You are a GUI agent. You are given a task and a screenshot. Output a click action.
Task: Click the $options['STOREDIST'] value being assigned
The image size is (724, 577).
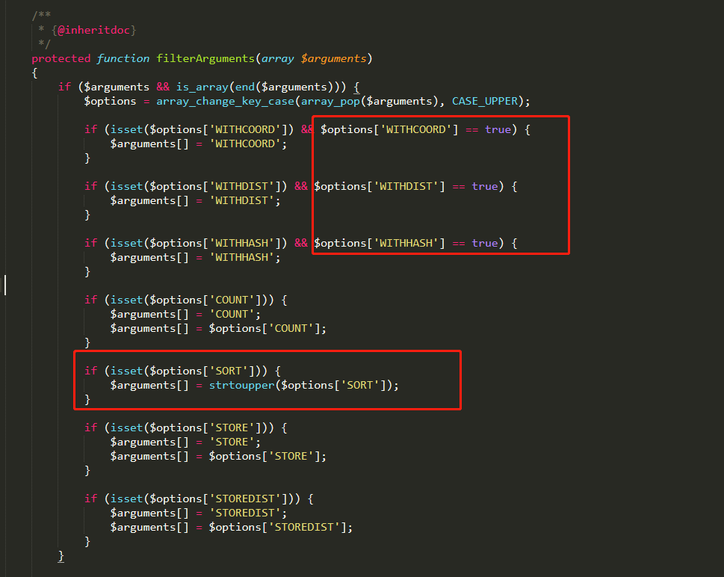pos(279,527)
